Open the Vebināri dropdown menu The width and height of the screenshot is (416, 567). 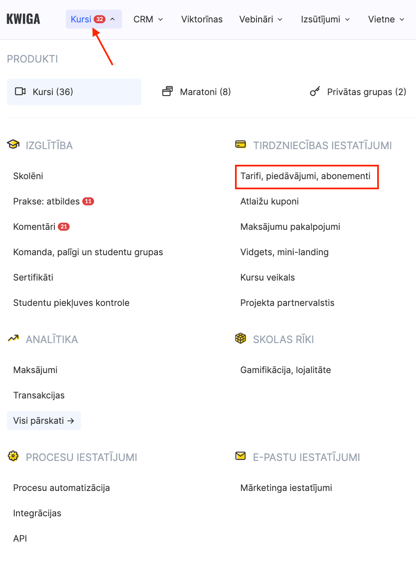[261, 19]
